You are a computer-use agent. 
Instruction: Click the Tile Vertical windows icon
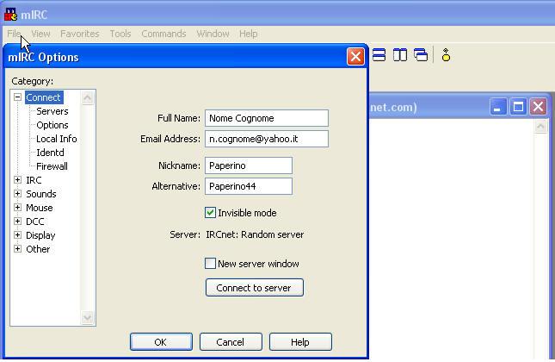click(400, 55)
